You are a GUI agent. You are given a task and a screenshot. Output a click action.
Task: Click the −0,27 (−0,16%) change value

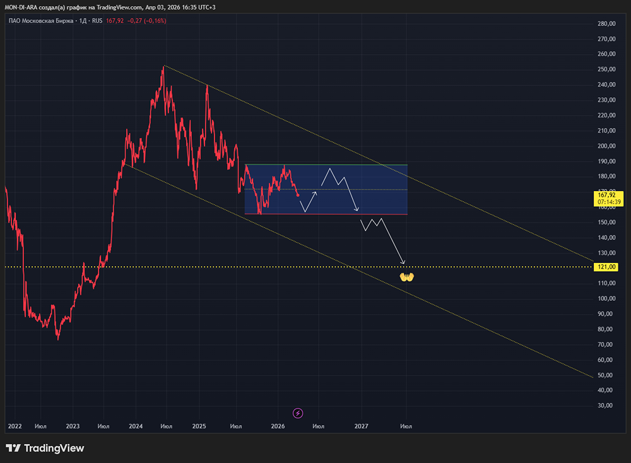click(x=146, y=21)
